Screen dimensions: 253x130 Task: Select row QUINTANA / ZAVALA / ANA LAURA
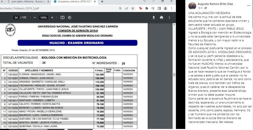[x=69, y=126]
